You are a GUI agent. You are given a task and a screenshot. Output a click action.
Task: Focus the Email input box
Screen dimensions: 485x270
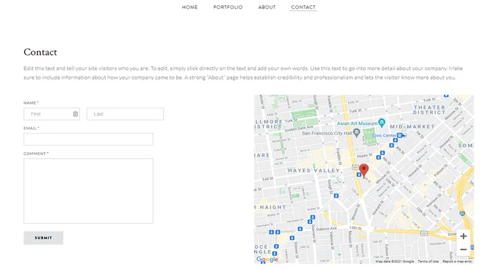click(89, 139)
